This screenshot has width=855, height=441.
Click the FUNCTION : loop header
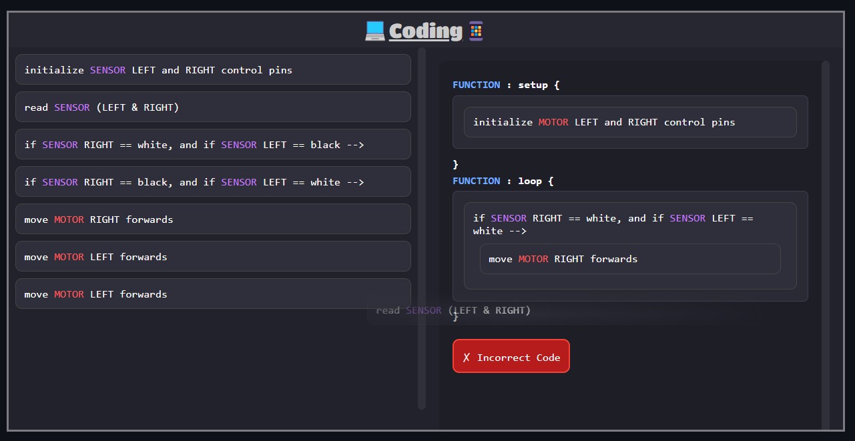pos(503,181)
